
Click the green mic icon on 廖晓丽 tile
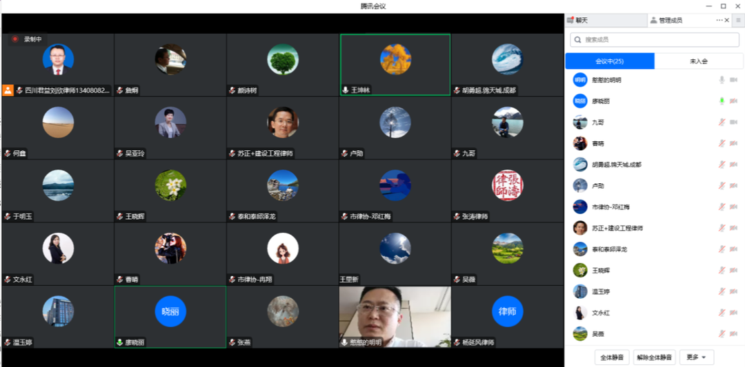click(x=120, y=342)
